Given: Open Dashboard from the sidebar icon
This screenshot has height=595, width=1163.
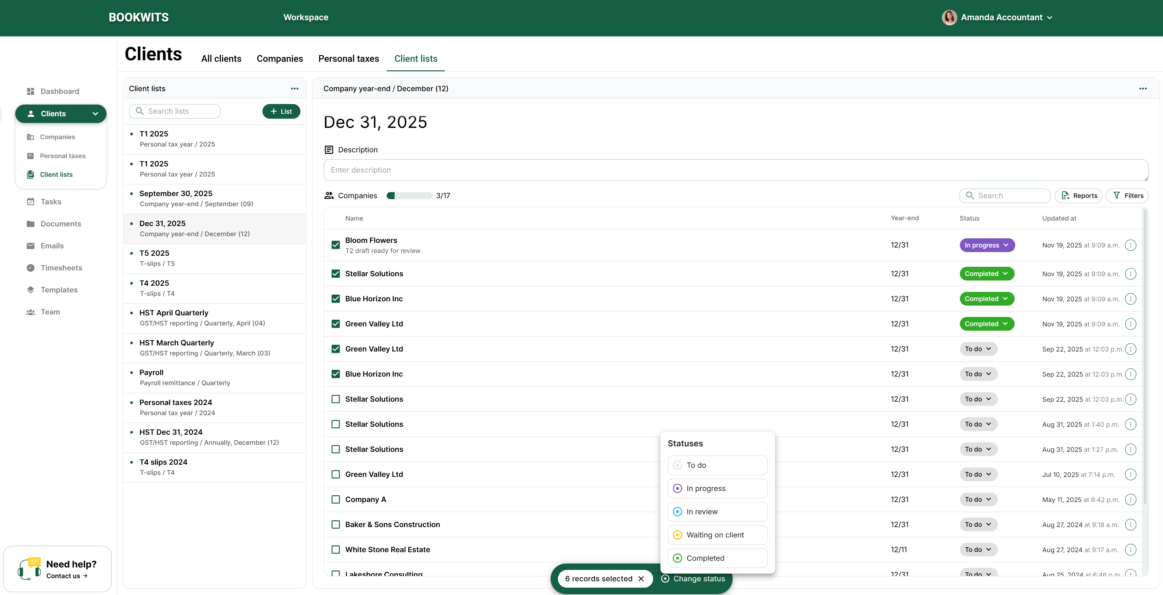Looking at the screenshot, I should (30, 91).
